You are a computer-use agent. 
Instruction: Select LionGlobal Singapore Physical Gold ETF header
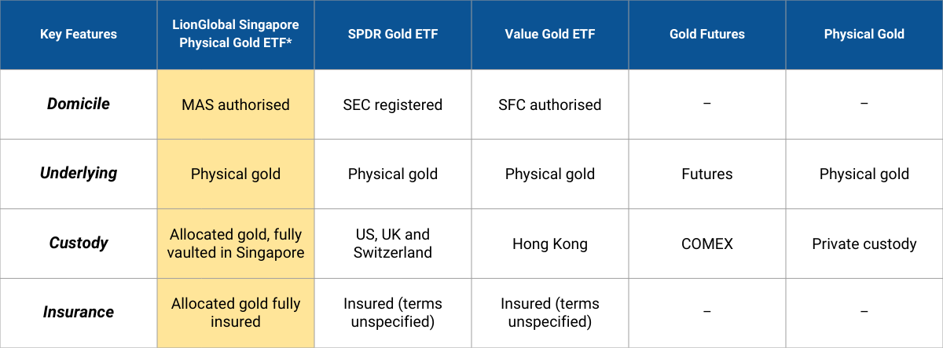(236, 35)
